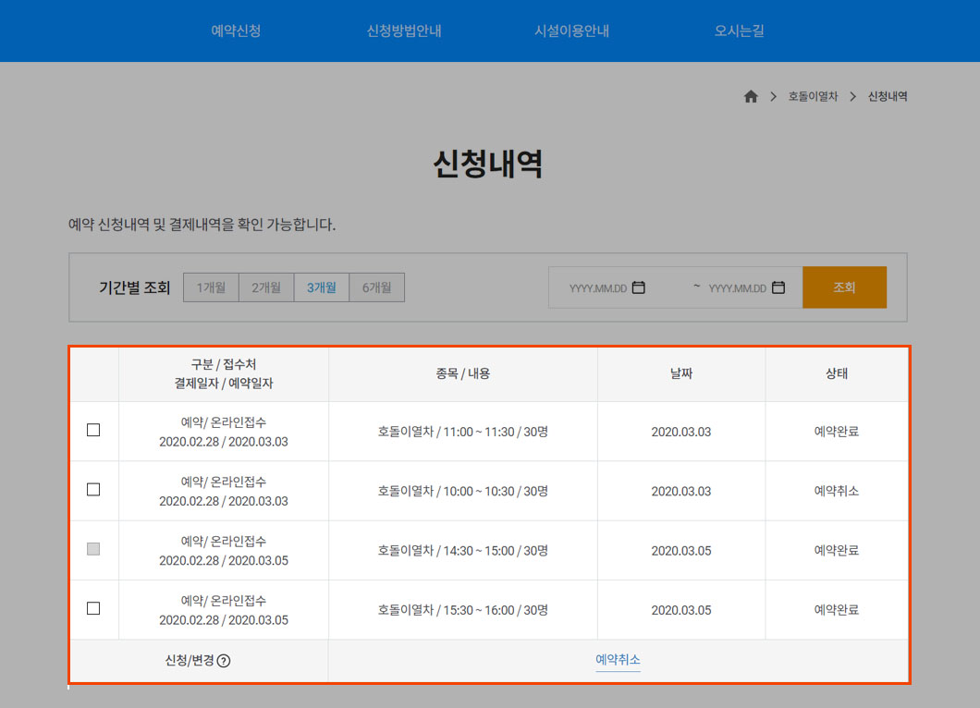This screenshot has height=708, width=980.
Task: Tick the 15:30 ~ 16:00 reservation checkbox
Action: pos(93,608)
